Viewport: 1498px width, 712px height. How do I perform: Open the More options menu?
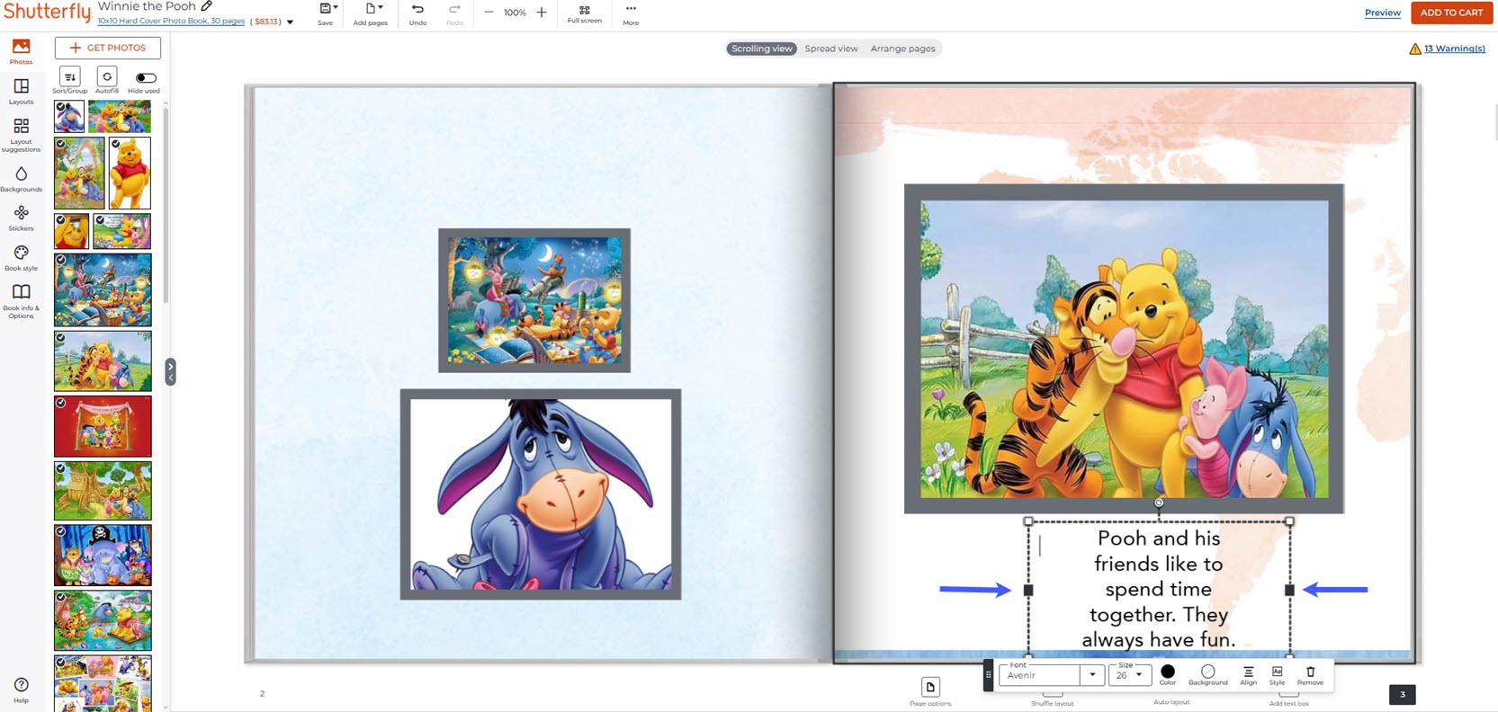click(x=631, y=13)
